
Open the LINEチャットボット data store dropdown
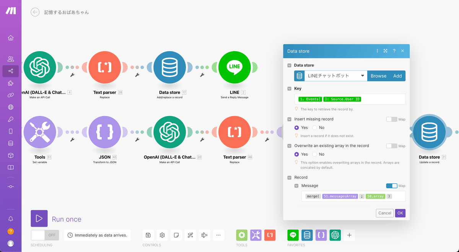336,76
